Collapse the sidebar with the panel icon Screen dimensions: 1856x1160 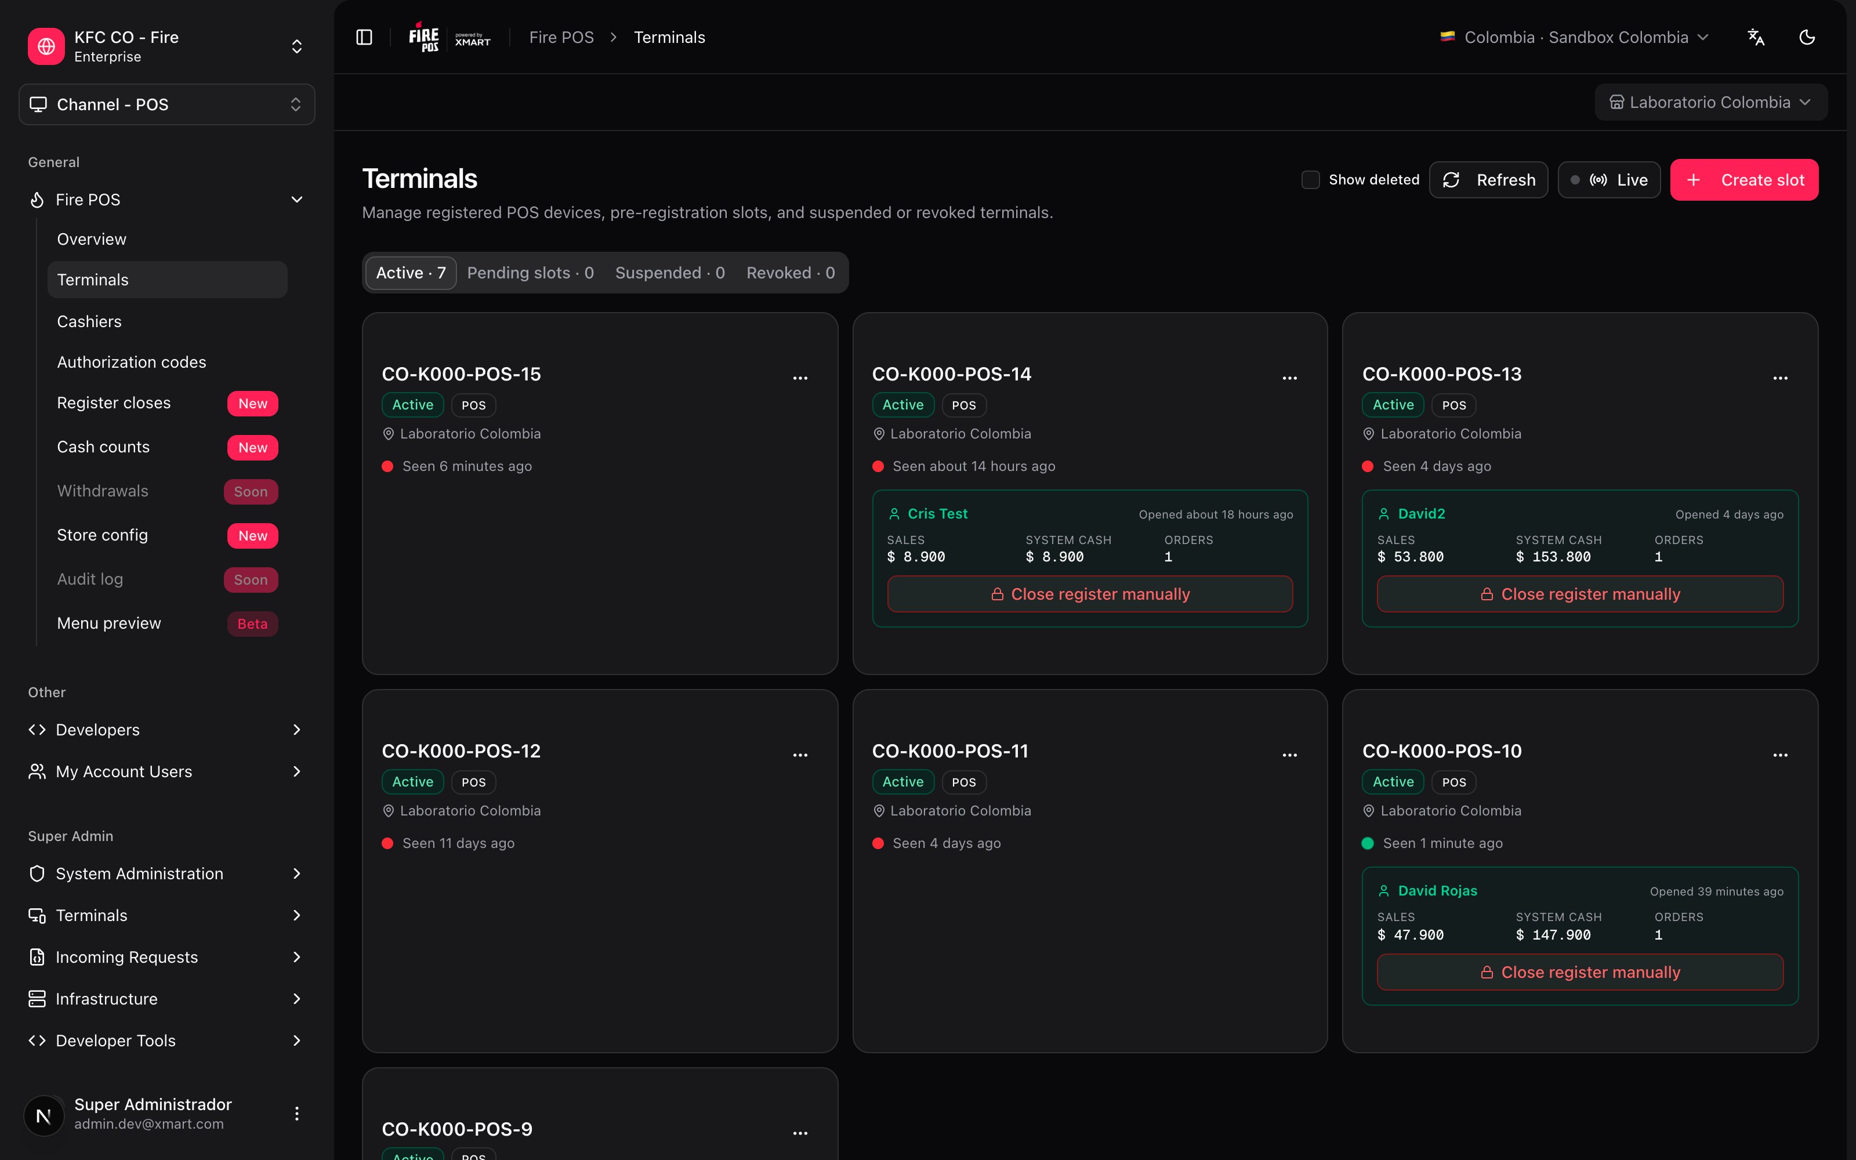364,37
